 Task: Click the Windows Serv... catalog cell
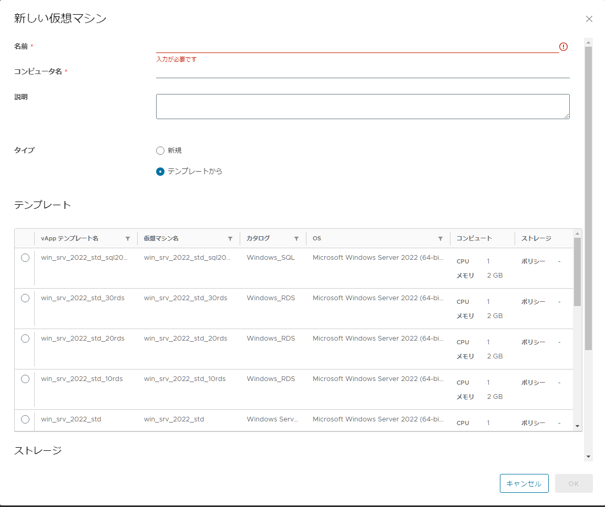(x=272, y=419)
